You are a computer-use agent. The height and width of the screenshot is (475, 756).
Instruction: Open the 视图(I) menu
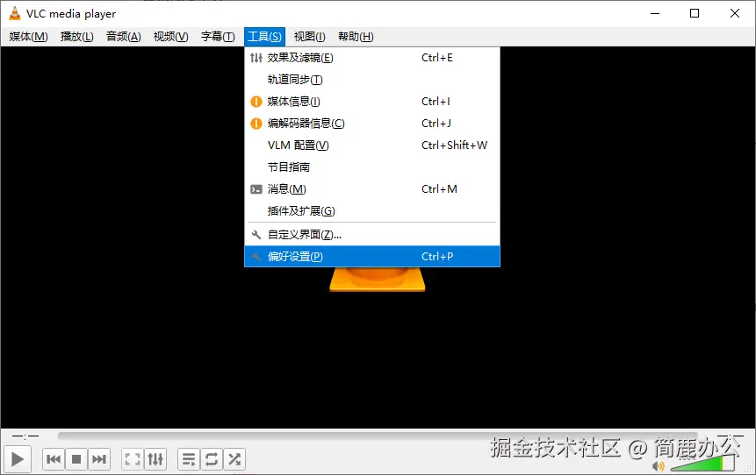tap(310, 37)
